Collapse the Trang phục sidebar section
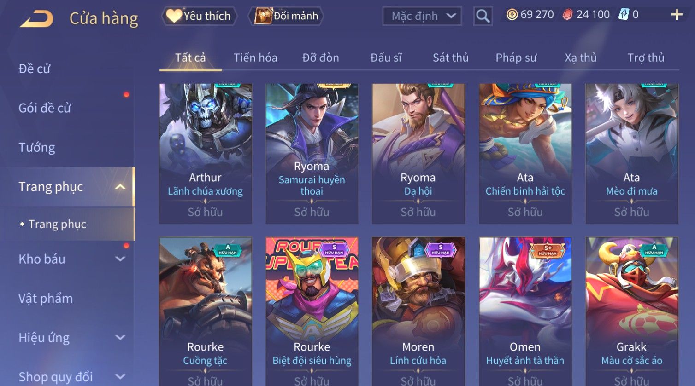This screenshot has width=695, height=386. [x=120, y=187]
